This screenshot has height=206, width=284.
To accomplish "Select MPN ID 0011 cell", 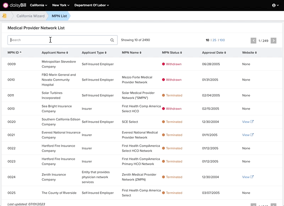I will tap(11, 95).
